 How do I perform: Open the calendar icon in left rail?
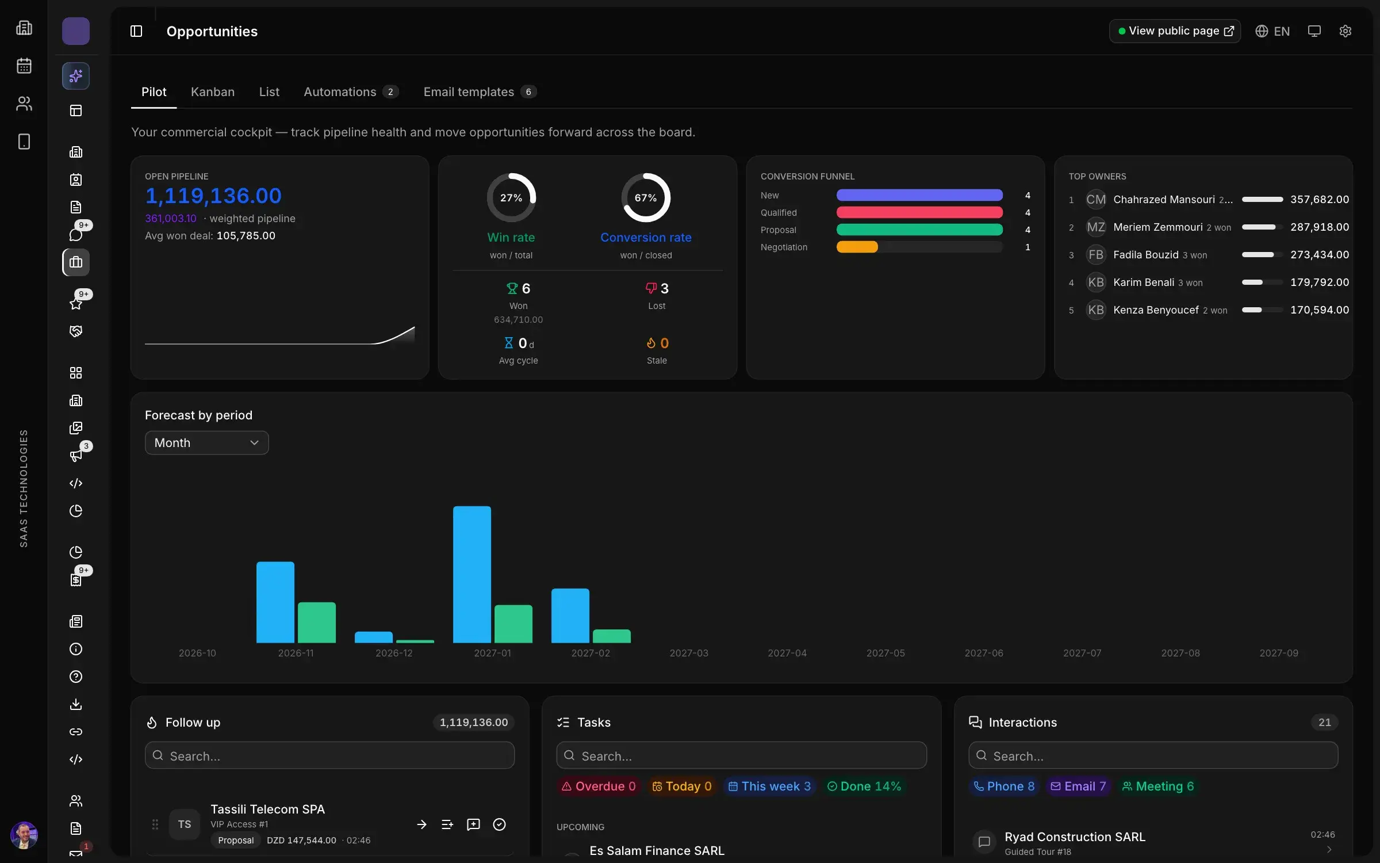pyautogui.click(x=24, y=66)
